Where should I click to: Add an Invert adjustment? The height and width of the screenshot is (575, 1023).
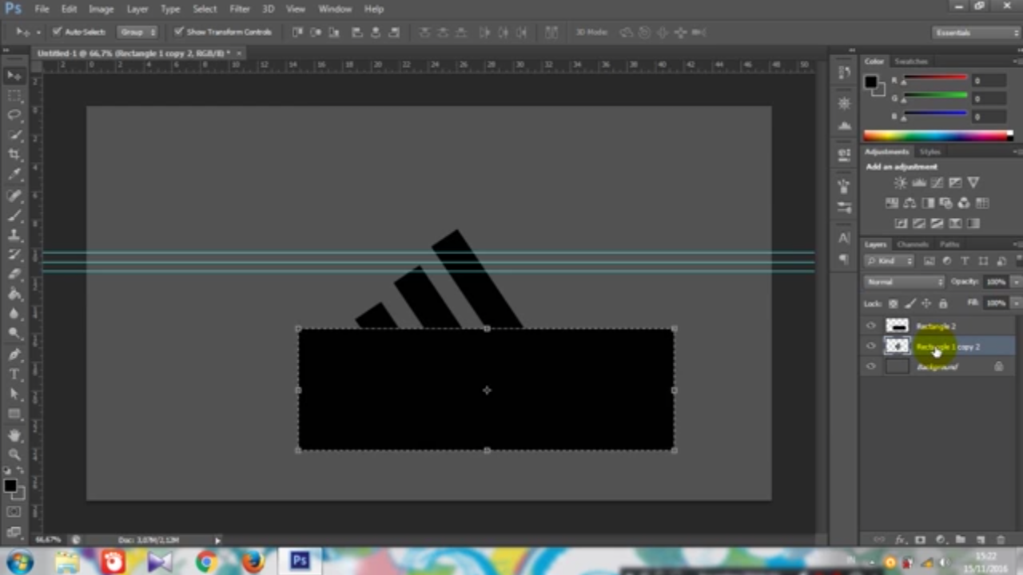click(x=901, y=224)
